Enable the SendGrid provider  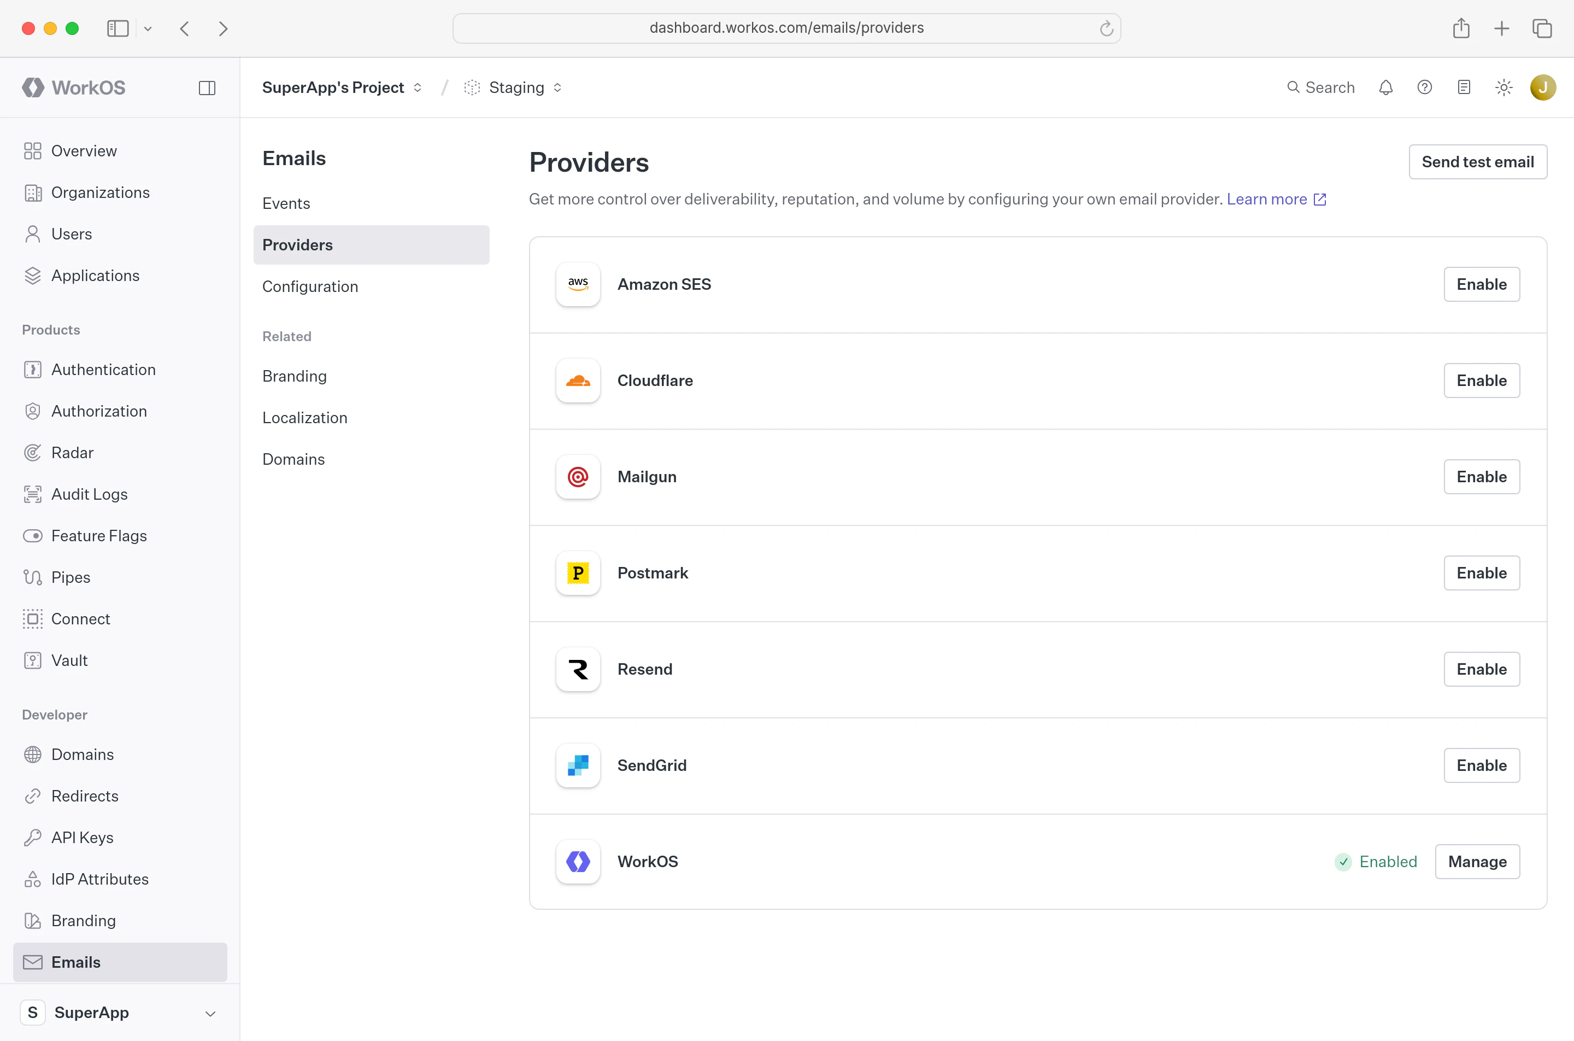click(x=1481, y=765)
